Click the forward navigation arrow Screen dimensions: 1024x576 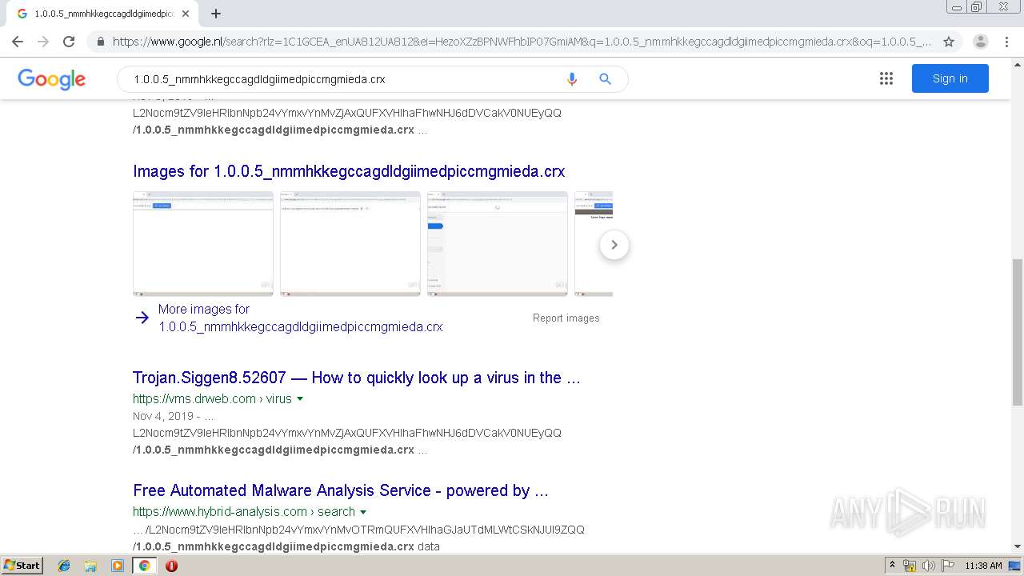(43, 42)
